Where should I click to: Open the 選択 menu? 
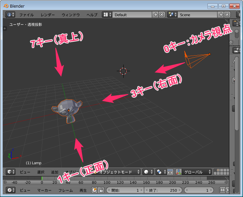pos(41,172)
